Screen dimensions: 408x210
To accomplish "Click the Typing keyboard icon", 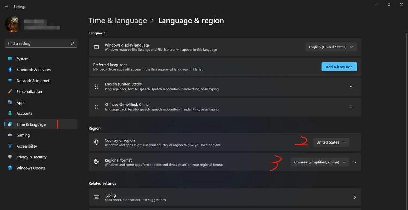I will pos(97,197).
